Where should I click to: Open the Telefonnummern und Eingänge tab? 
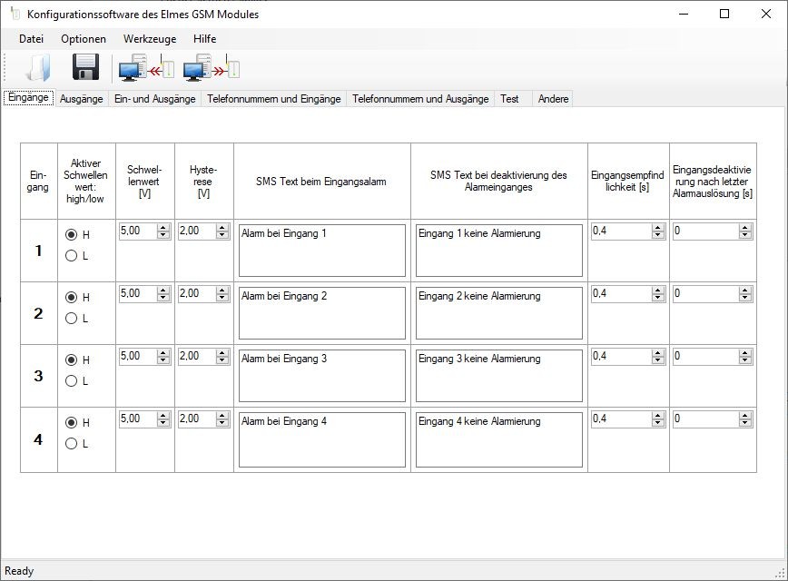pyautogui.click(x=274, y=99)
